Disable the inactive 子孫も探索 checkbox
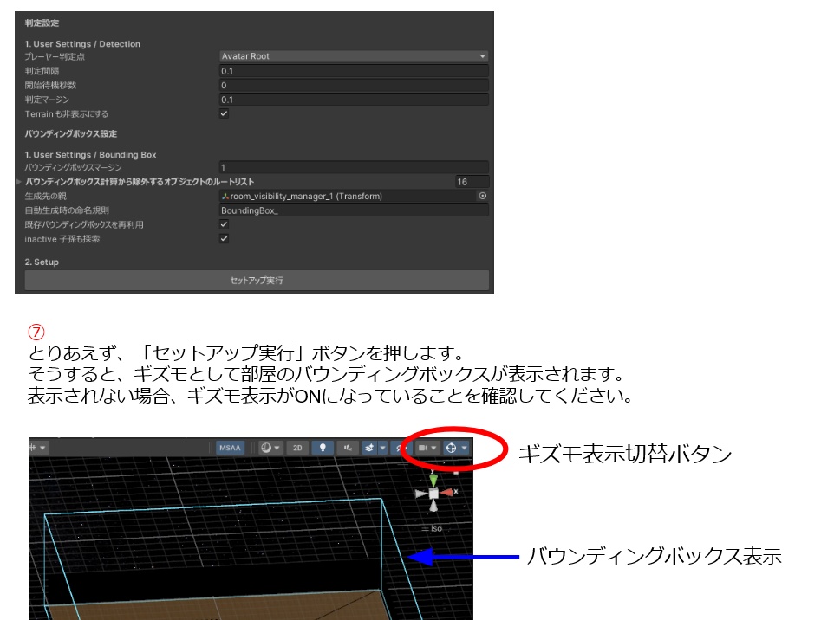Viewport: 821px width, 620px height. [224, 239]
